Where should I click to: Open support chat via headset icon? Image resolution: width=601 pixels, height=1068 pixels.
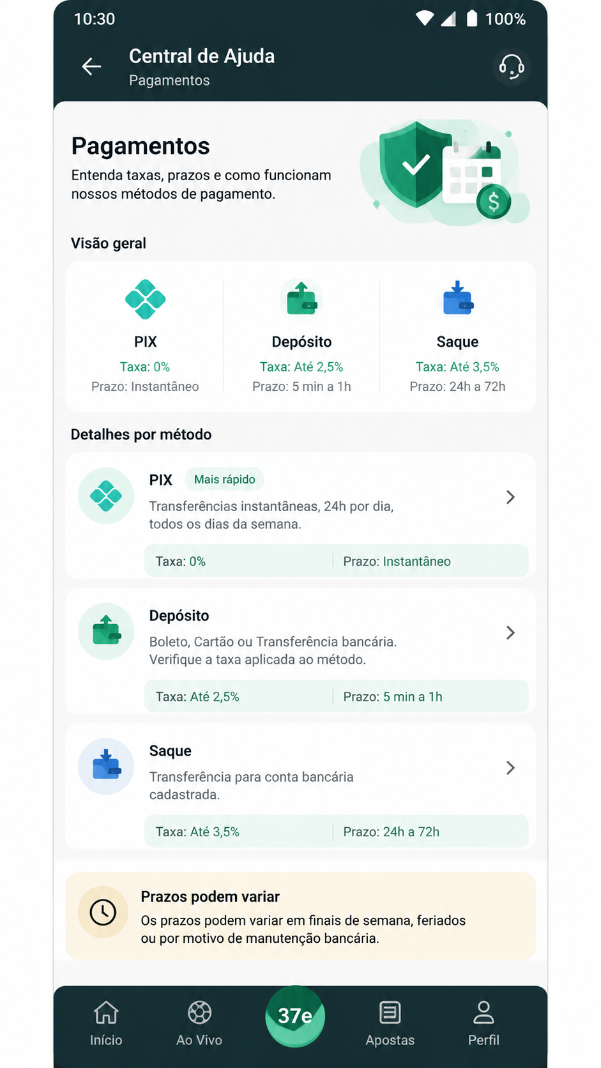[x=512, y=66]
